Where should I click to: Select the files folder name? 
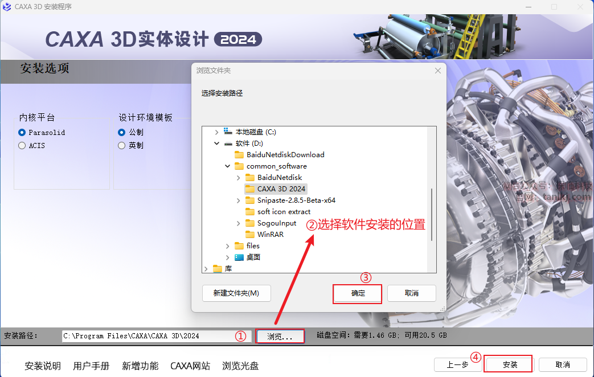(x=253, y=245)
